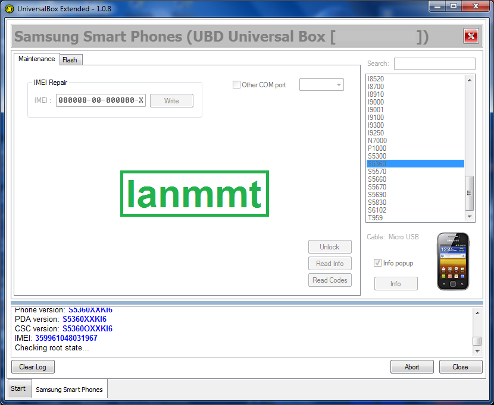Click the CSC version value S5360OXXKI6
Screen dimensions: 494x405
87,328
